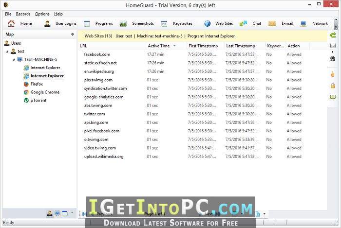The width and height of the screenshot is (341, 228).
Task: Go to the first page icon
Action: point(84,214)
